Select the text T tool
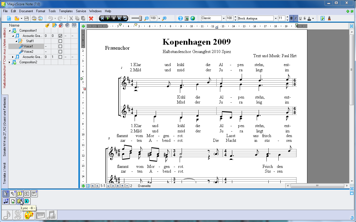Viewport: 356px width, 222px height. 34,193
